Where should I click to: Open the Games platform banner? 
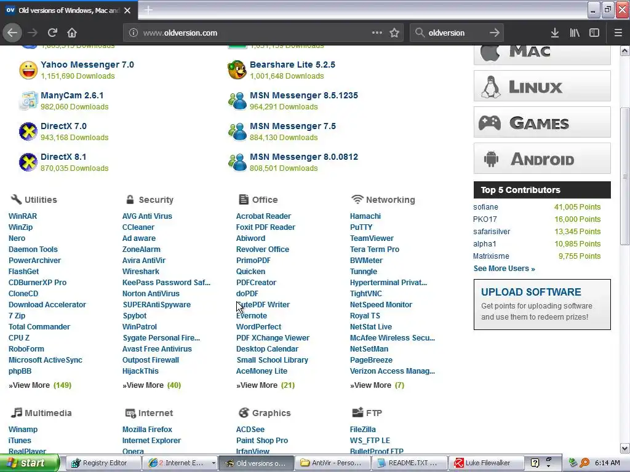click(x=542, y=122)
